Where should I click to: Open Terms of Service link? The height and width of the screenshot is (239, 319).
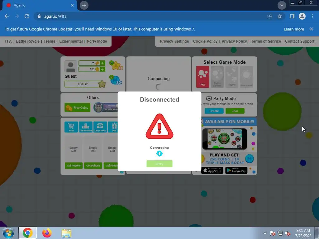tap(266, 41)
